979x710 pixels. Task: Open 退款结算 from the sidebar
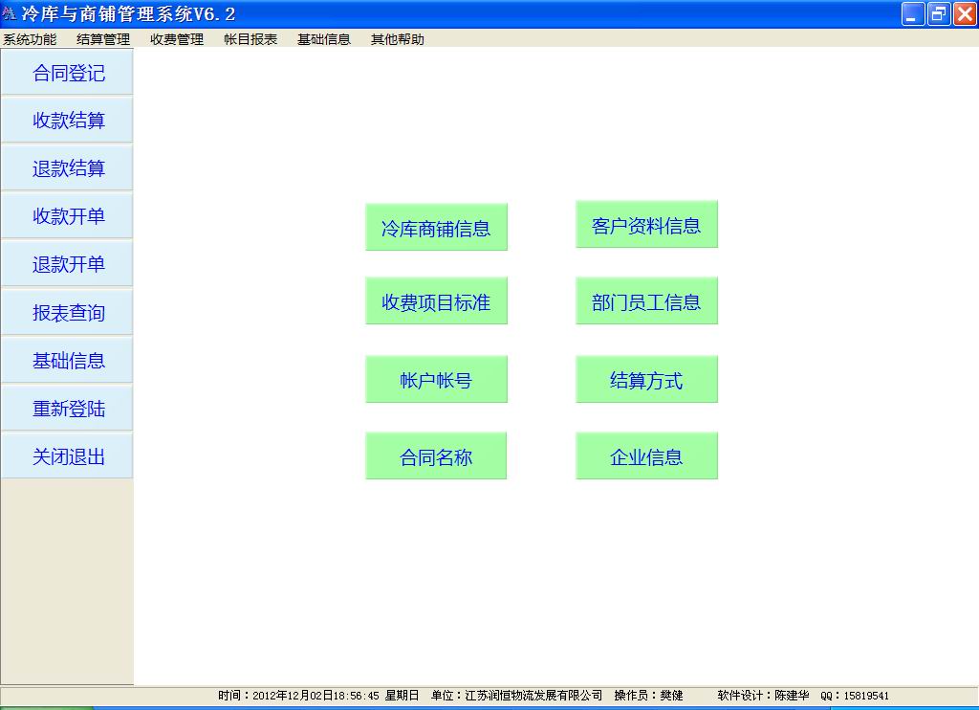point(68,168)
